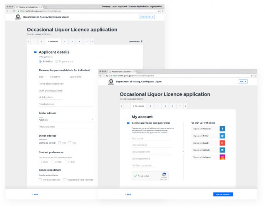Screen dimensions: 265x208
Task: Open the Australia country dropdown
Action: coord(66,120)
